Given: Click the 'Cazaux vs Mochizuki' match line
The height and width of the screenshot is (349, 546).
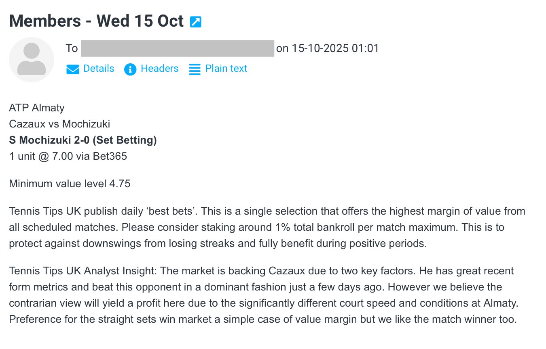Looking at the screenshot, I should tap(59, 124).
